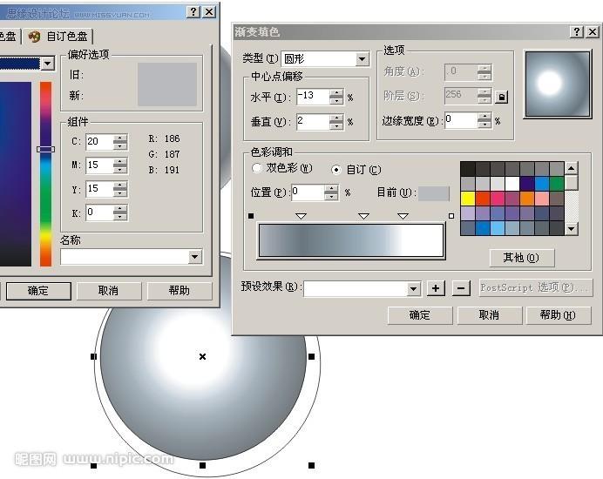This screenshot has width=603, height=479.
Task: Click the M magenta value field
Action: click(x=99, y=165)
